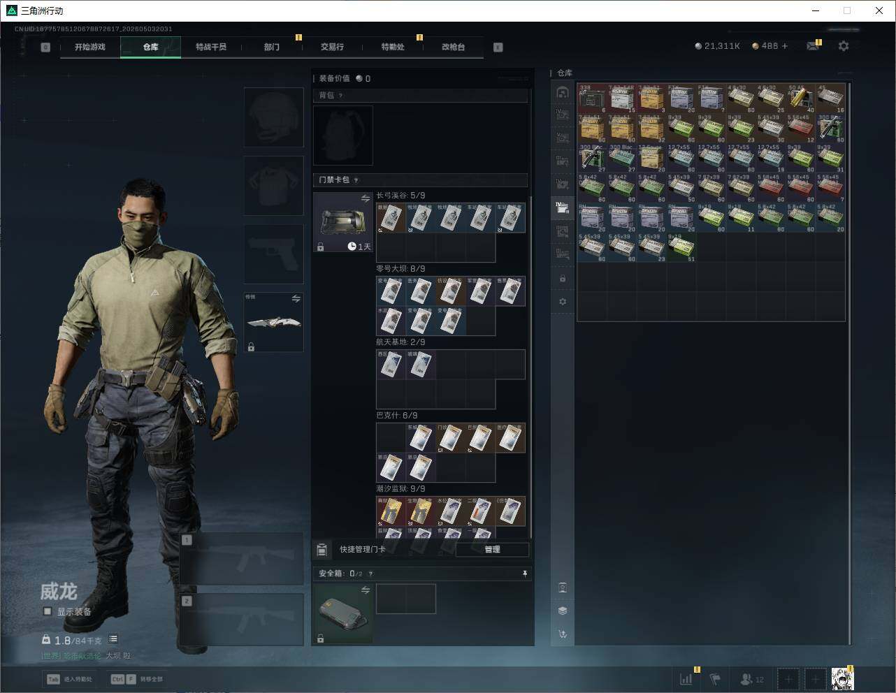Click the swap arrows on the safe box

(x=365, y=590)
